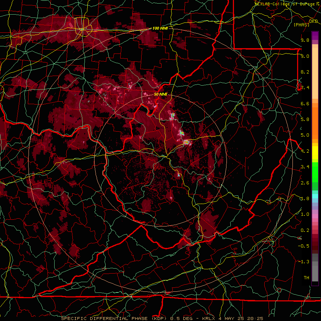Image resolution: width=321 pixels, height=321 pixels.
Task: Pick the purple top segment of color bar
Action: pyautogui.click(x=315, y=36)
